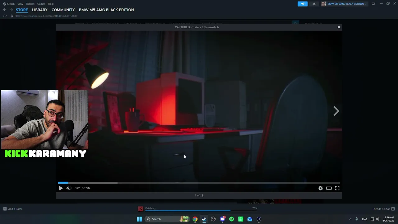Switch to the COMMUNITY tab

[x=63, y=10]
